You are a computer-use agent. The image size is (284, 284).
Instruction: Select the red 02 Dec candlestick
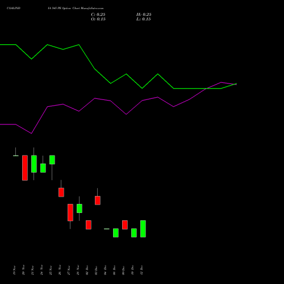(89, 225)
